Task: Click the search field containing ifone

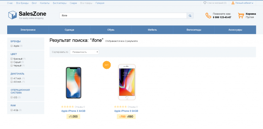Action: [123, 16]
